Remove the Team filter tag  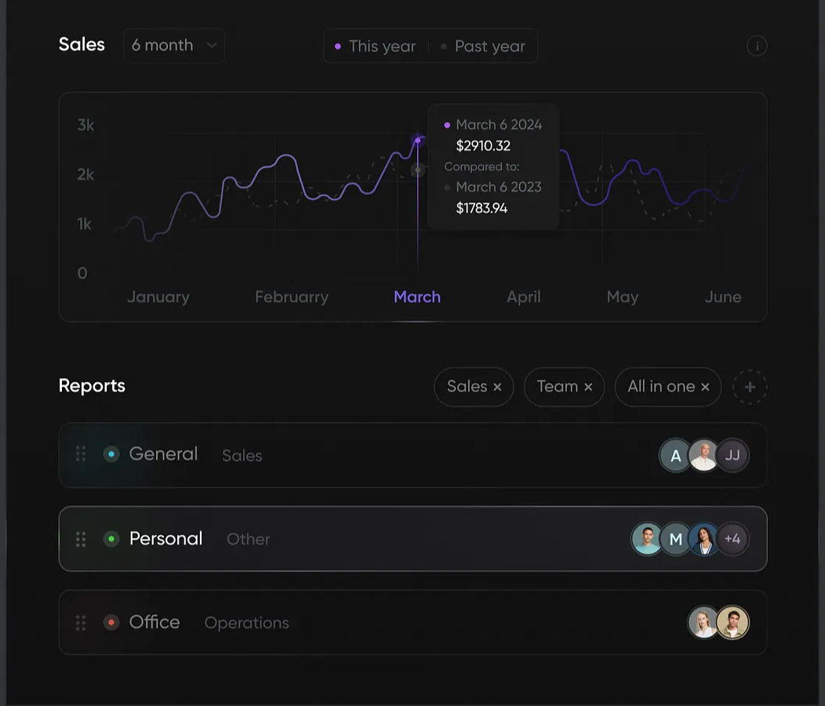588,387
